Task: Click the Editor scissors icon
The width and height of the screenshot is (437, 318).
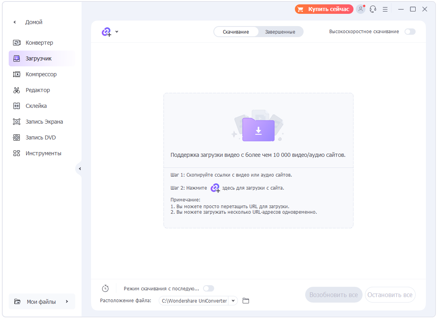Action: click(x=17, y=90)
